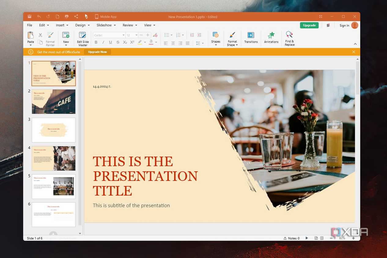Click Upgrade Now in the banner
Image resolution: width=387 pixels, height=258 pixels.
tap(98, 52)
